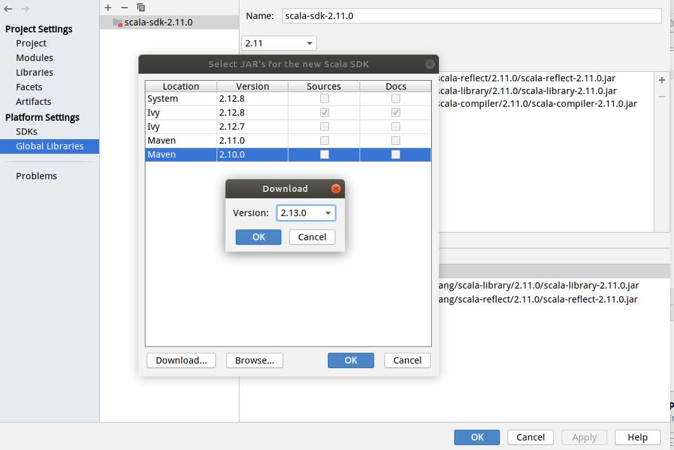Select the Ivy 2.12.7 row
Viewport: 674px width, 450px height.
pos(288,126)
